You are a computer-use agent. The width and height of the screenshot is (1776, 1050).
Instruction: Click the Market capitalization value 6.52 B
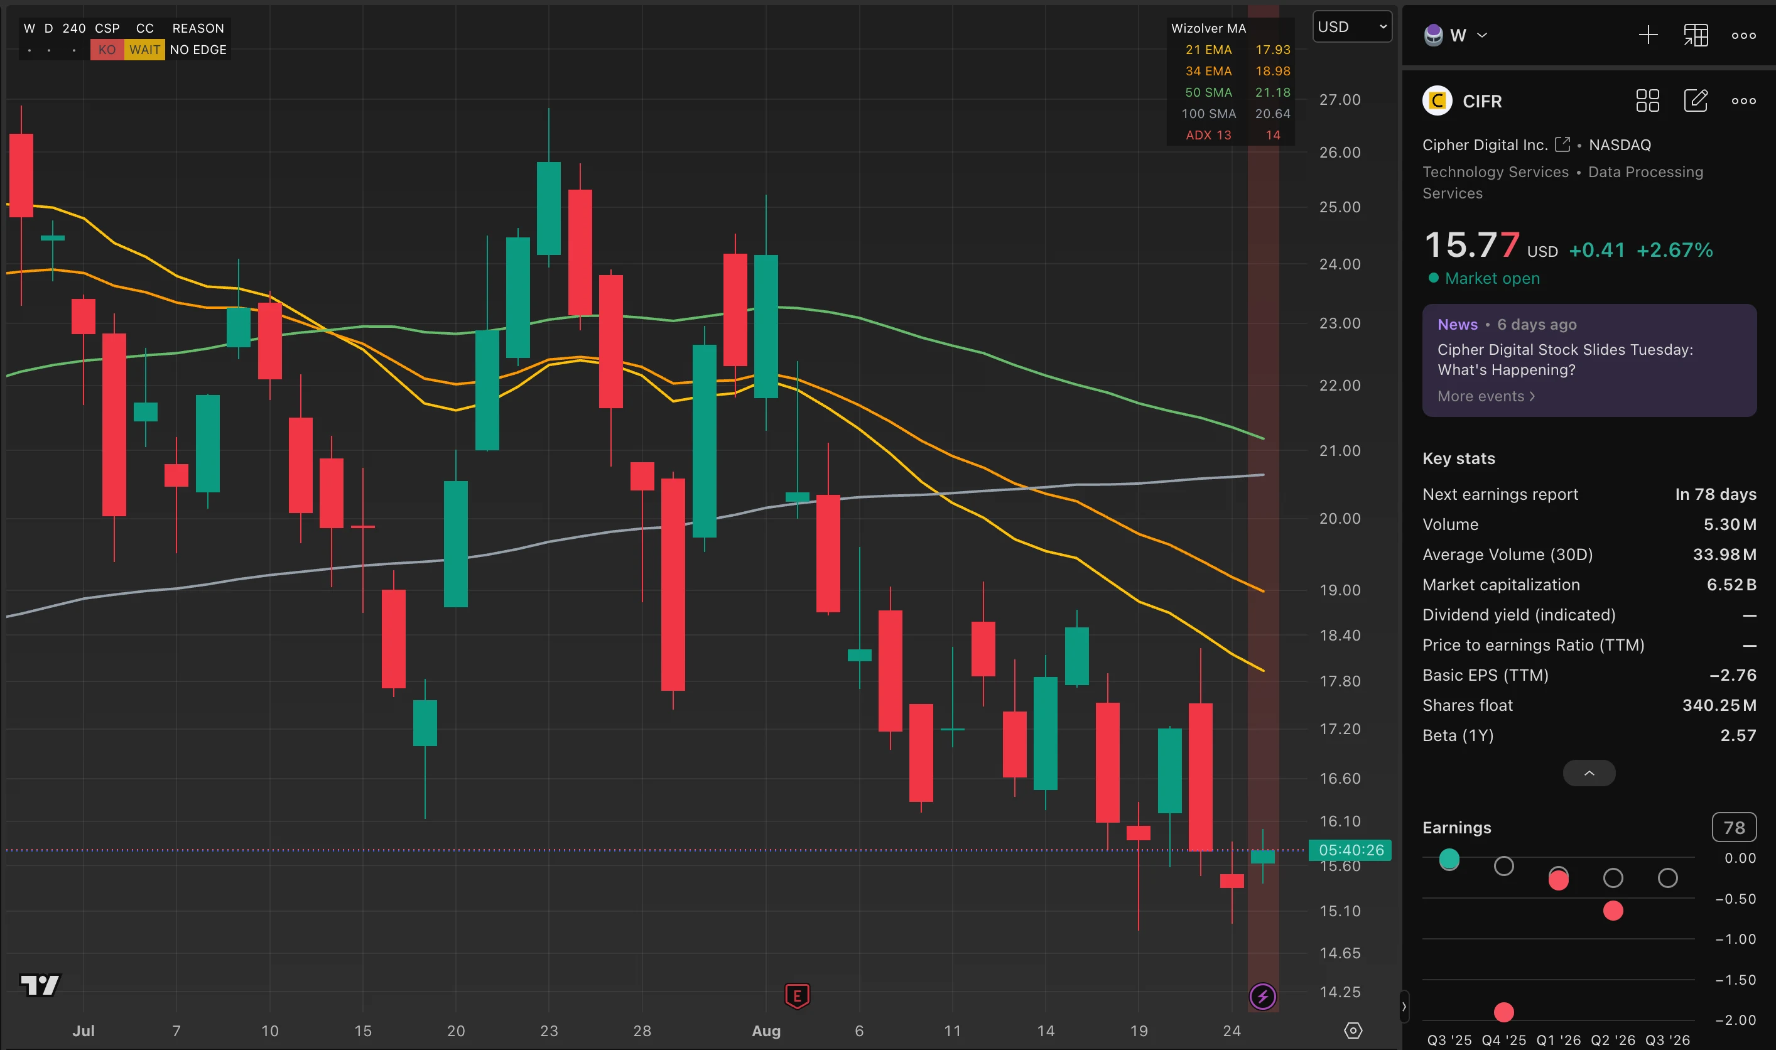tap(1731, 585)
